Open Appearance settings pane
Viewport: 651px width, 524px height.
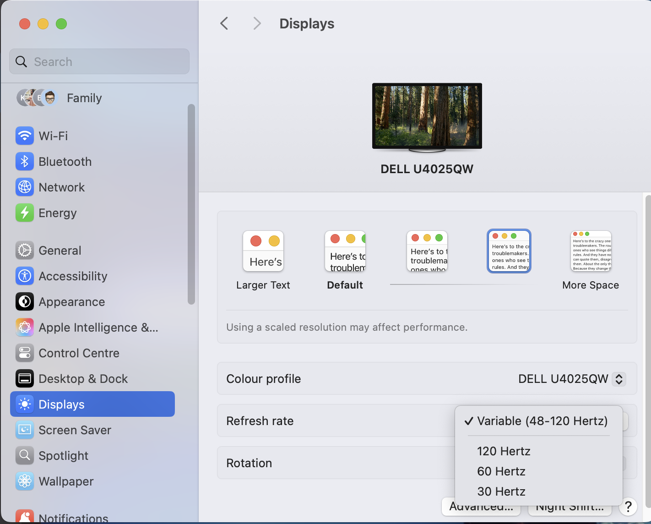tap(92, 301)
